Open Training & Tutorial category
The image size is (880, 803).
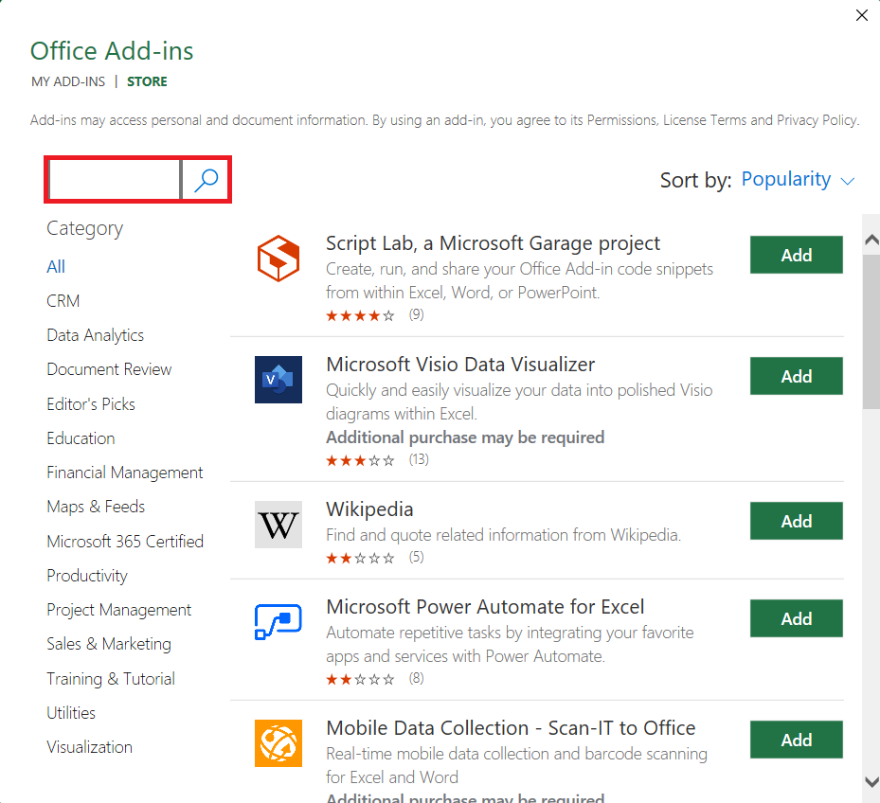coord(111,679)
